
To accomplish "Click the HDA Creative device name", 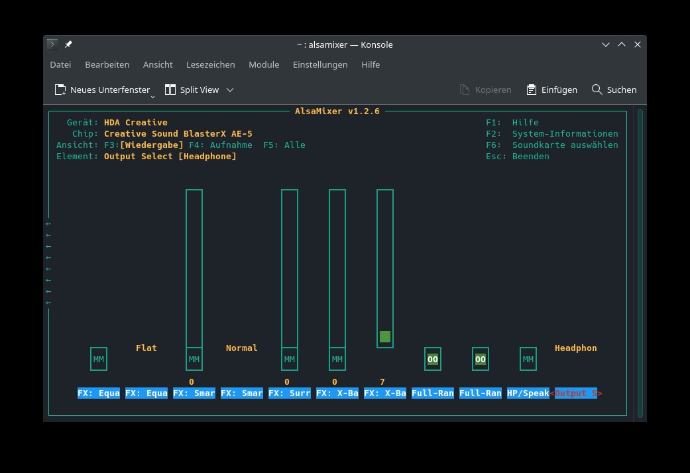I will tap(135, 123).
